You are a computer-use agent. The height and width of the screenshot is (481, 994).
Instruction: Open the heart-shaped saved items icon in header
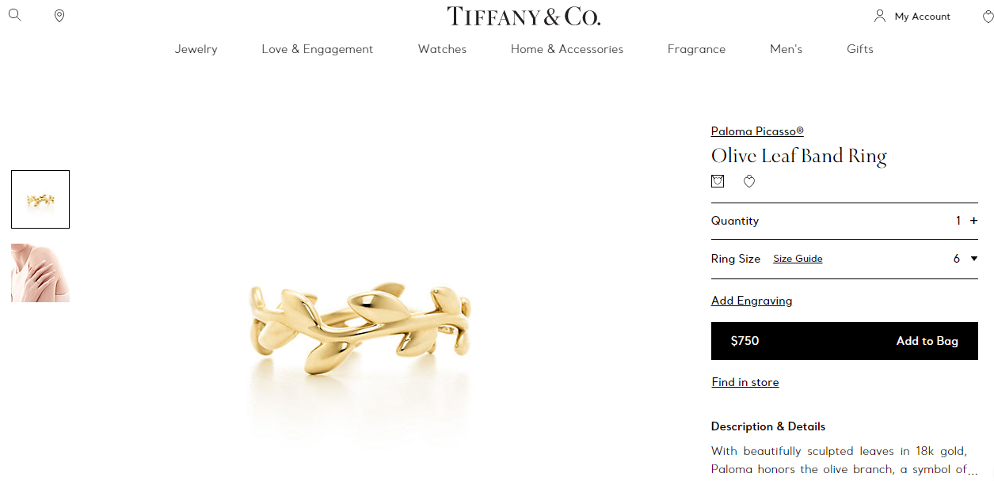[988, 17]
